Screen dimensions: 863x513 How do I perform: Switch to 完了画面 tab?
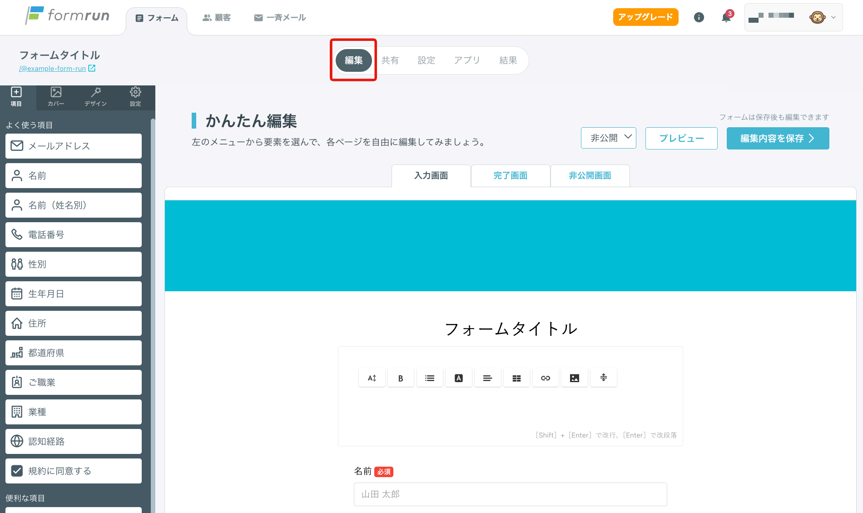pos(511,175)
